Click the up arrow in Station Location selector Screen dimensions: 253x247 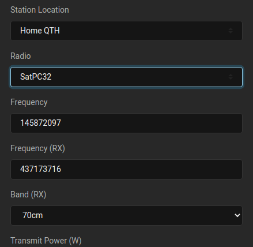pyautogui.click(x=231, y=29)
